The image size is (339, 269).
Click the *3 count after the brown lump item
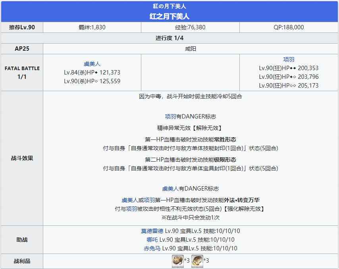pos(187,261)
